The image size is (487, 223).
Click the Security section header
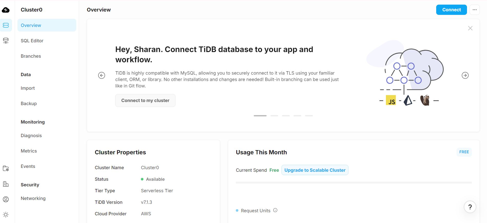30,185
